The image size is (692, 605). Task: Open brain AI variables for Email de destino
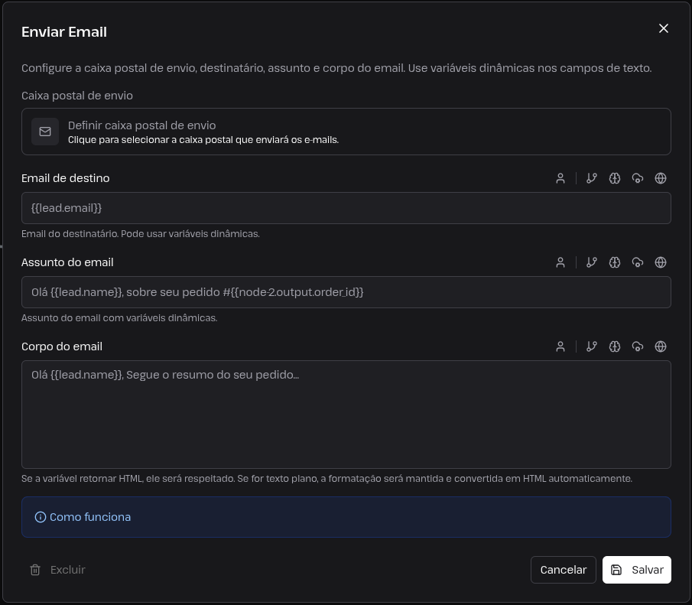click(614, 178)
